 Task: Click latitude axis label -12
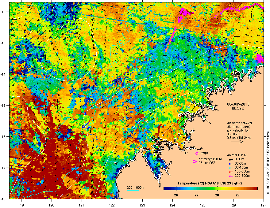pyautogui.click(x=3, y=12)
